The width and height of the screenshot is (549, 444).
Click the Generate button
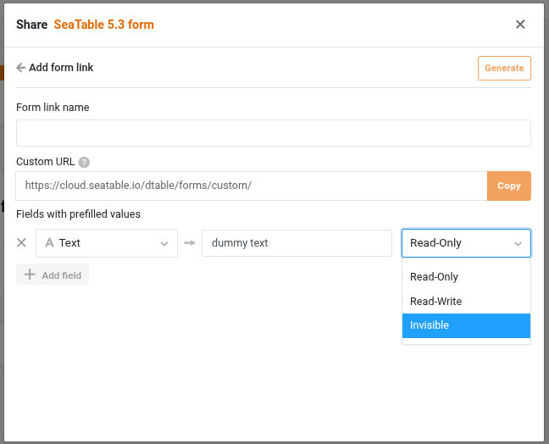click(504, 68)
